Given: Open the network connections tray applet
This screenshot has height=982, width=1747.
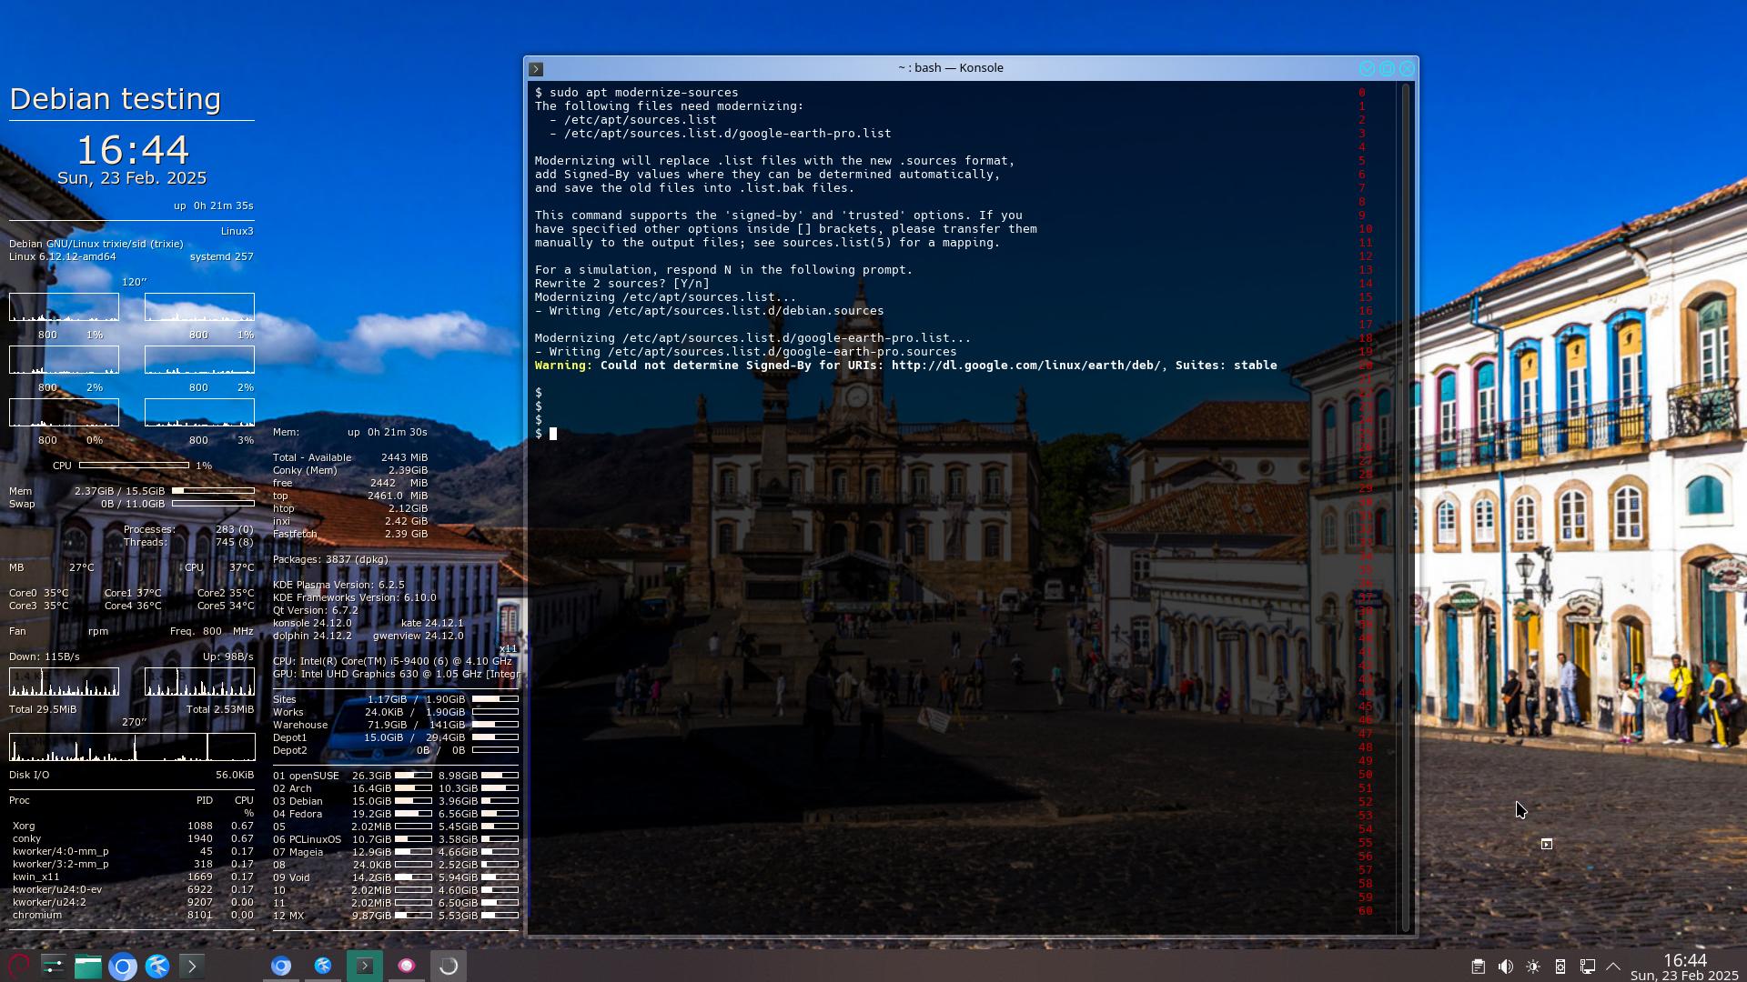Looking at the screenshot, I should click(x=1587, y=967).
